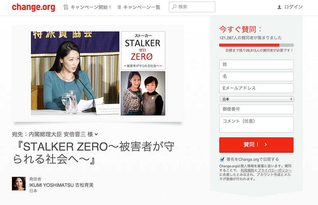Open the STALKER ZERO logo image
Image resolution: width=318 pixels, height=205 pixels.
tap(143, 51)
